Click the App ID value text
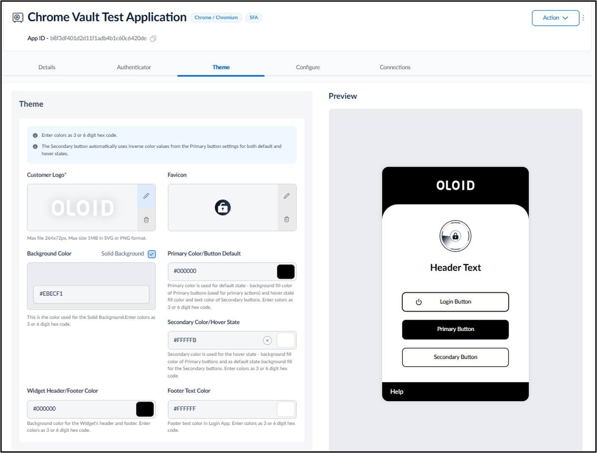 (98, 38)
